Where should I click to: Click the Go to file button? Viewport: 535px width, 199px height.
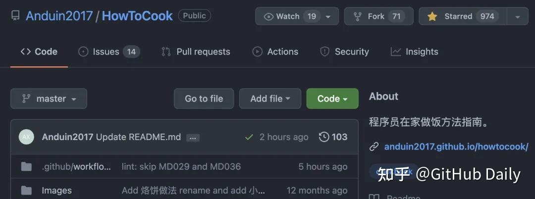(204, 99)
